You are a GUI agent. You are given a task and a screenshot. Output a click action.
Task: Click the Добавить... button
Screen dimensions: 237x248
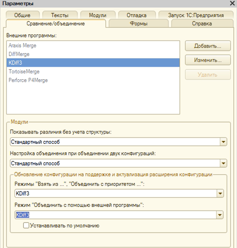tap(208, 46)
